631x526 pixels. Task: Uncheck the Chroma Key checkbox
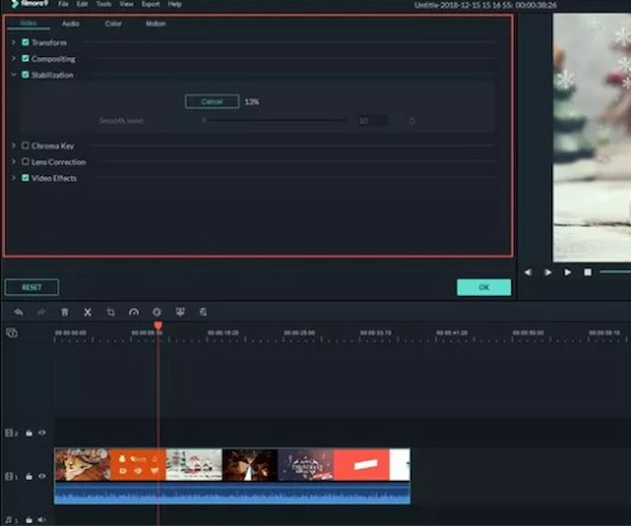pos(24,145)
